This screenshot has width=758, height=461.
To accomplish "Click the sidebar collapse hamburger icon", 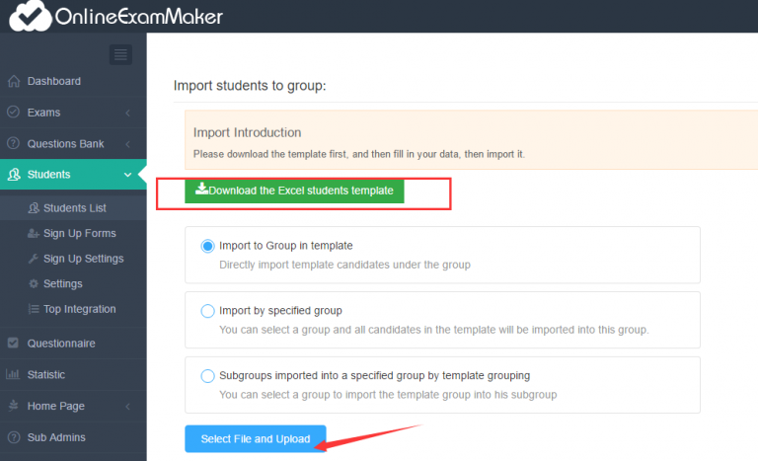I will [120, 54].
